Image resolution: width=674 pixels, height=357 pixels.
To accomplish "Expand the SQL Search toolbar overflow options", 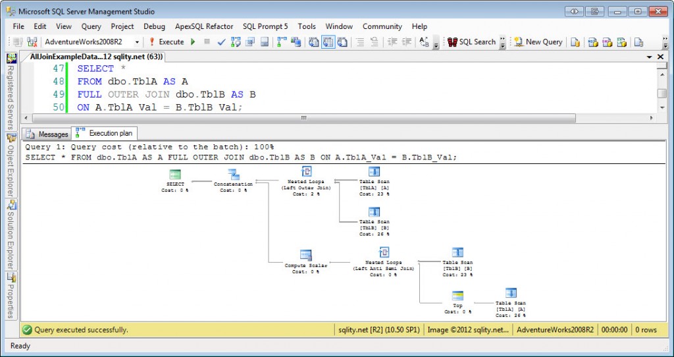I will pyautogui.click(x=504, y=42).
